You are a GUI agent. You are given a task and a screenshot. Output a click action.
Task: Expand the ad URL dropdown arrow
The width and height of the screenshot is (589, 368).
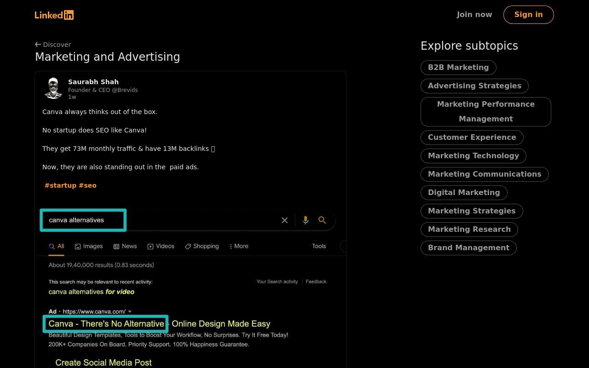[x=130, y=311]
